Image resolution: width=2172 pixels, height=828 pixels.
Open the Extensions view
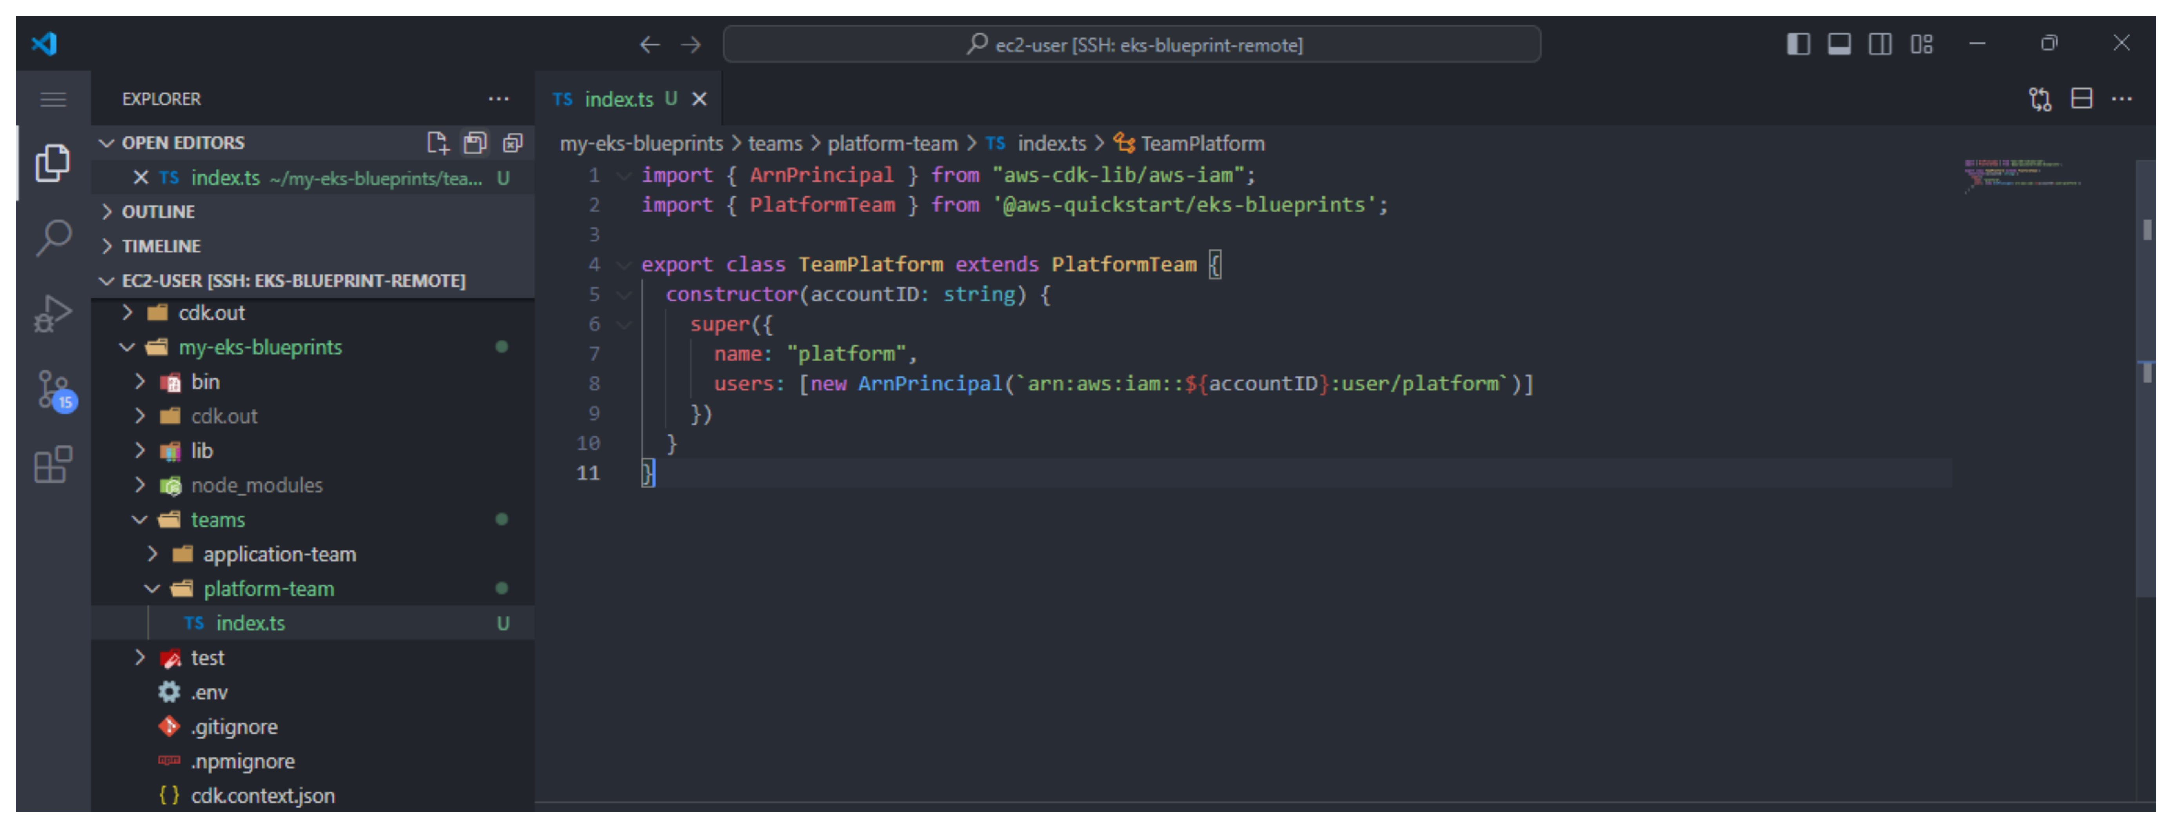[x=52, y=465]
